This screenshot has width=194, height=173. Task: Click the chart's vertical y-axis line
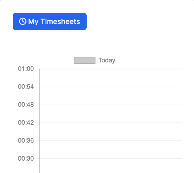coord(39,121)
